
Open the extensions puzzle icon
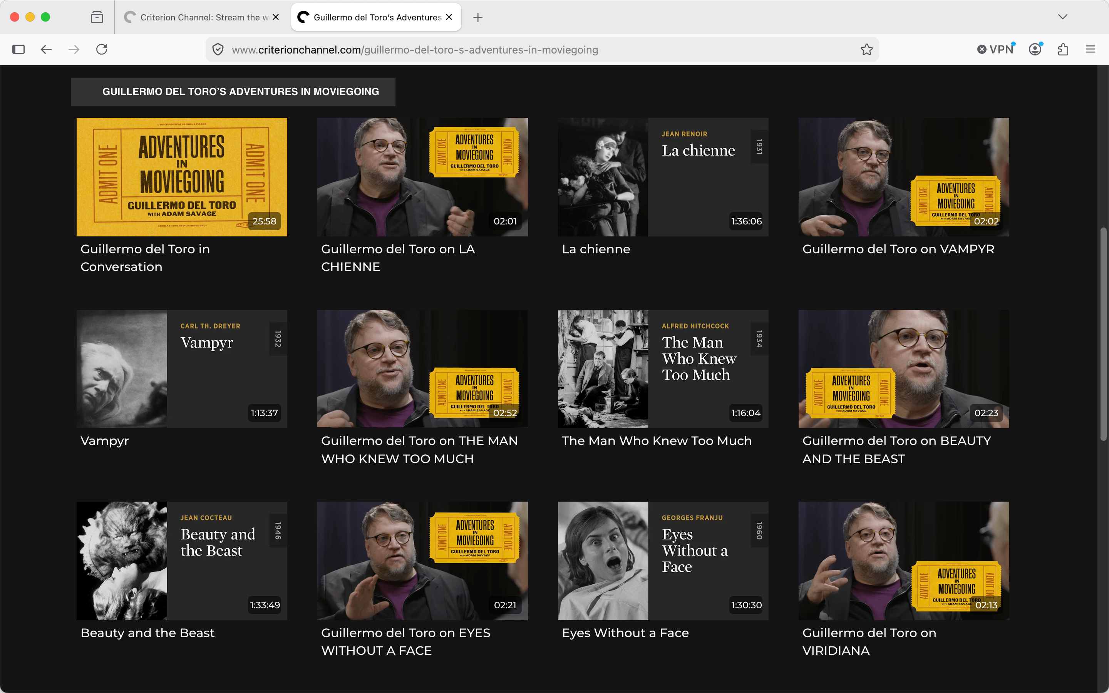tap(1063, 50)
